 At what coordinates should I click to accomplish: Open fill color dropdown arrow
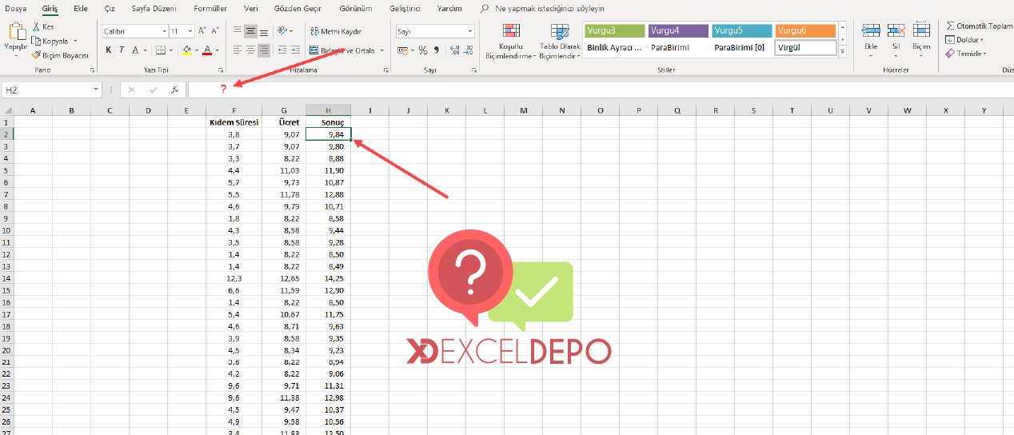196,50
